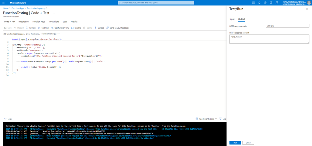The image size is (312, 146).
Task: Click the context.log code line
Action: 62,56
